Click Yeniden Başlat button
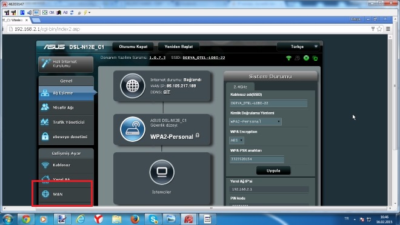Viewport: 400px width, 225px height. click(179, 47)
